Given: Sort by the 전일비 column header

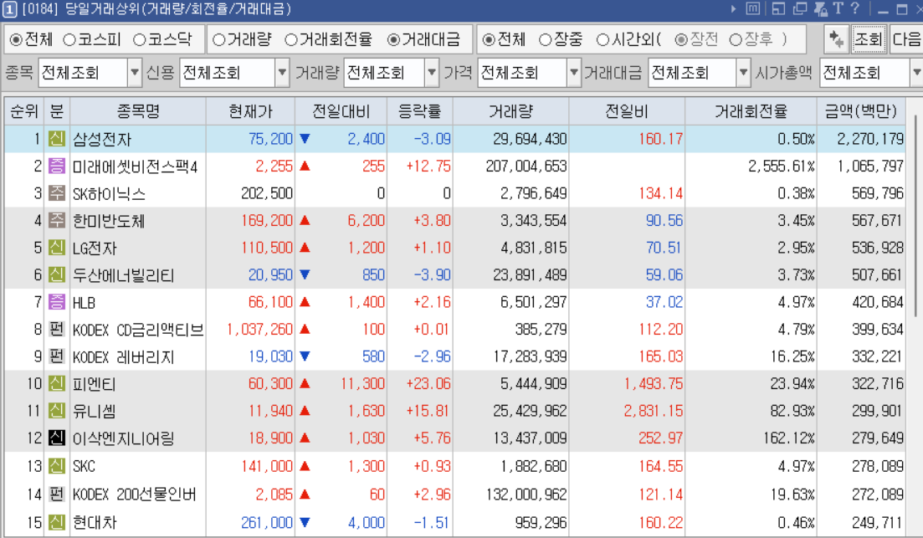Looking at the screenshot, I should click(x=627, y=110).
